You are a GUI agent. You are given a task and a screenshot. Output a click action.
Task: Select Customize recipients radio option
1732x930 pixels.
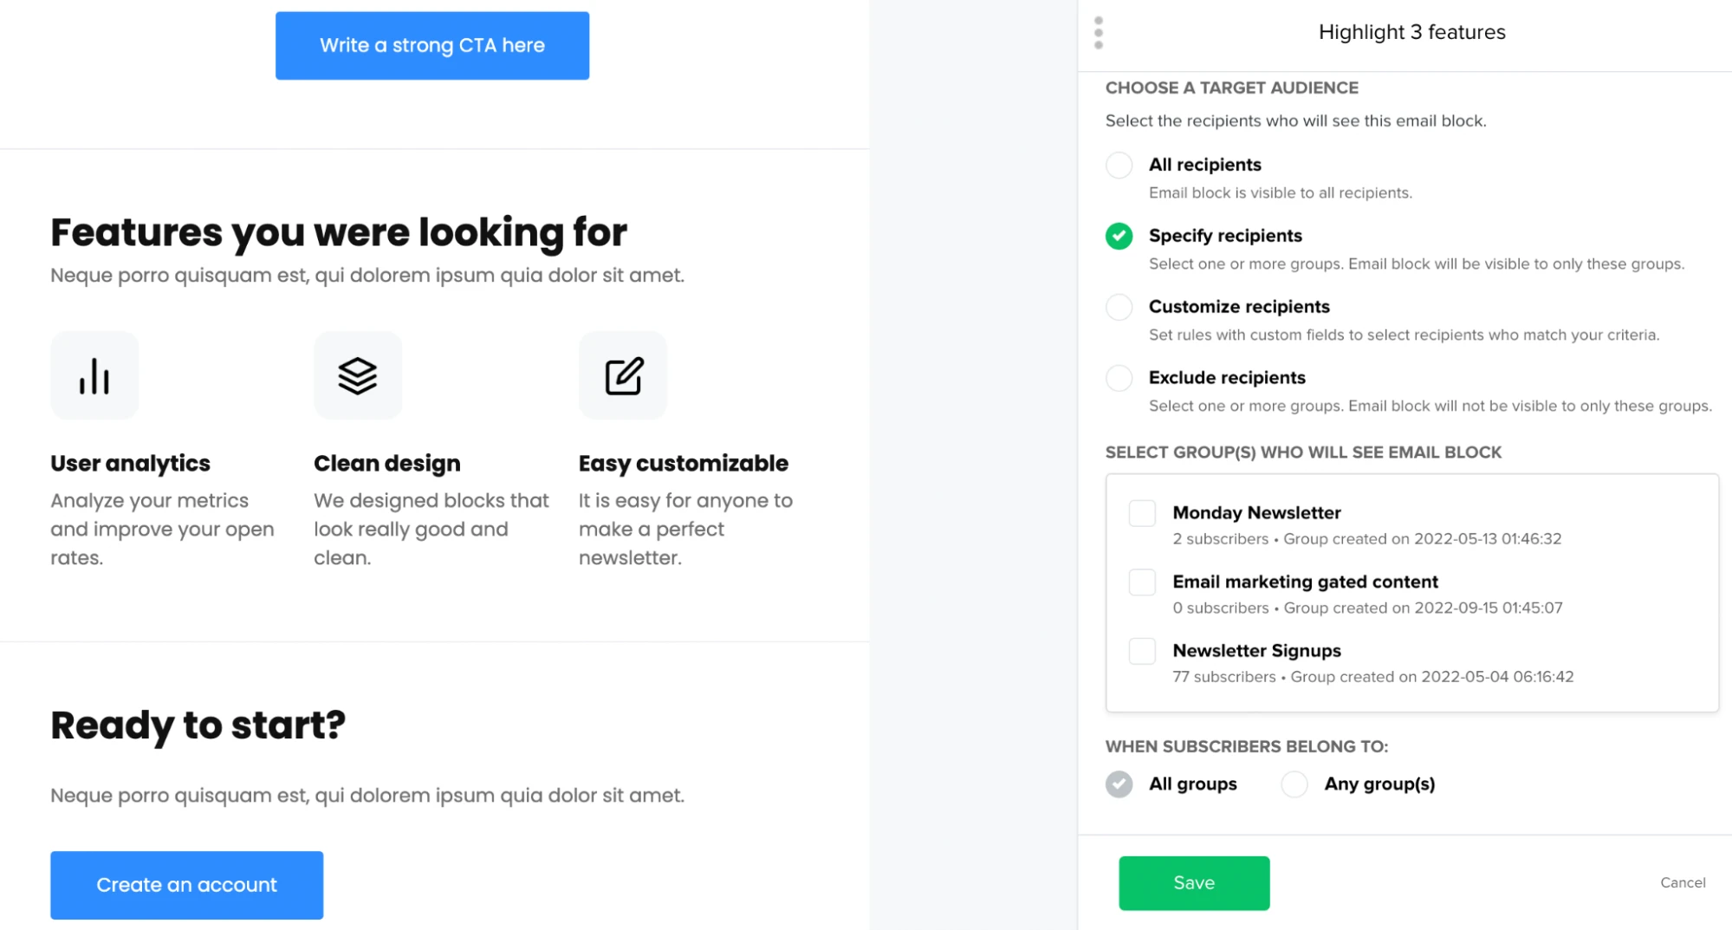pyautogui.click(x=1119, y=307)
